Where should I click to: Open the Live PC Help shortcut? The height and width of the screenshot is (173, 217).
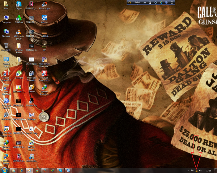[31, 130]
